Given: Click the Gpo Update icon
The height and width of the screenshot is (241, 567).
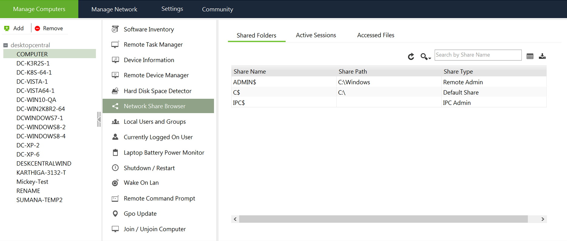Looking at the screenshot, I should click(115, 214).
